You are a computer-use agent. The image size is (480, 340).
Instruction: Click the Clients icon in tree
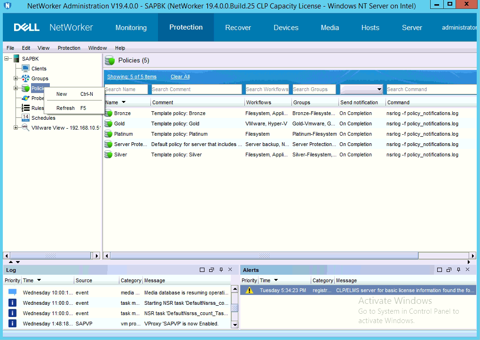pos(26,69)
